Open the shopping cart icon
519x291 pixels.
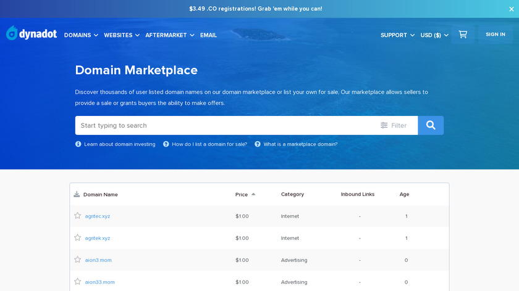point(463,35)
